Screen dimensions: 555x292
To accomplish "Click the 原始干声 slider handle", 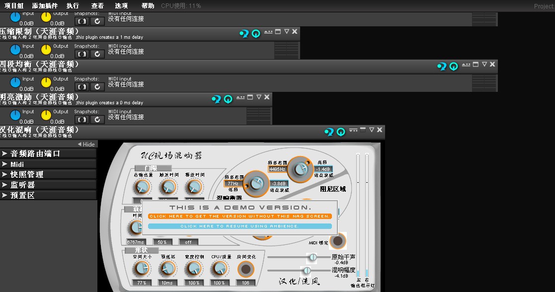I will 313,257.
